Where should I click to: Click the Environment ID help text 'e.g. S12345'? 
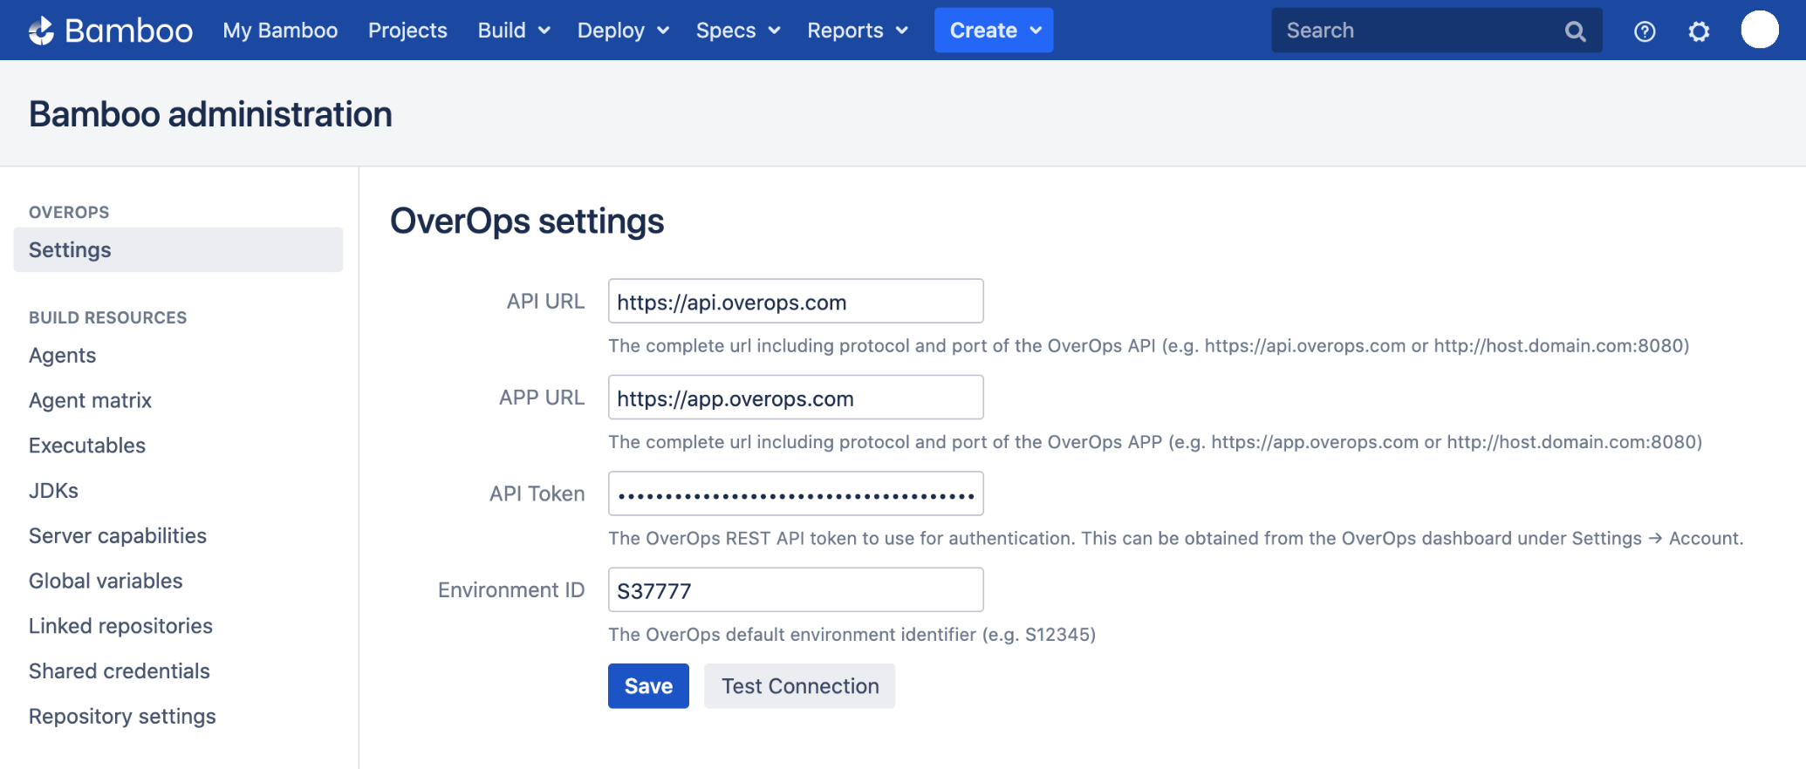coord(1037,635)
